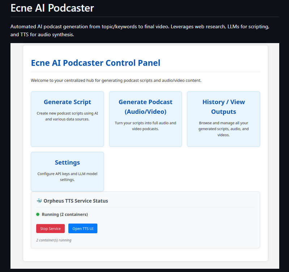Click the Docker whale icon beside Orpheus

point(39,201)
